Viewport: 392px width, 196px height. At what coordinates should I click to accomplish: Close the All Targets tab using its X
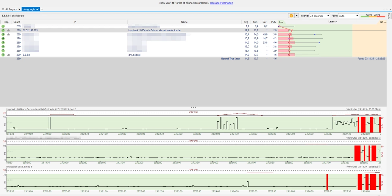click(19, 9)
